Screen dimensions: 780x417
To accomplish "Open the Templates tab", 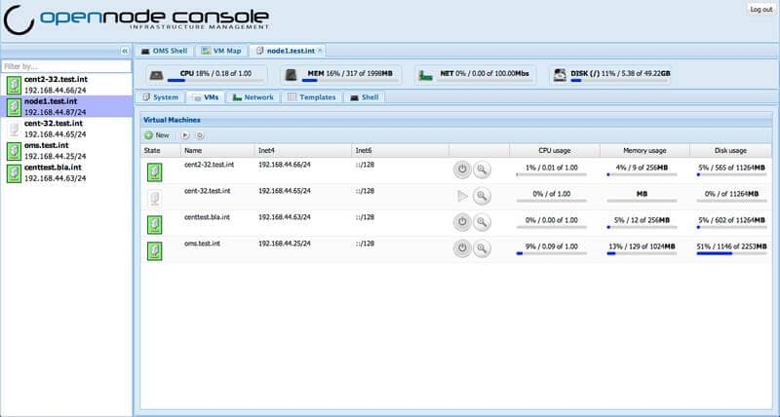I will pyautogui.click(x=310, y=97).
